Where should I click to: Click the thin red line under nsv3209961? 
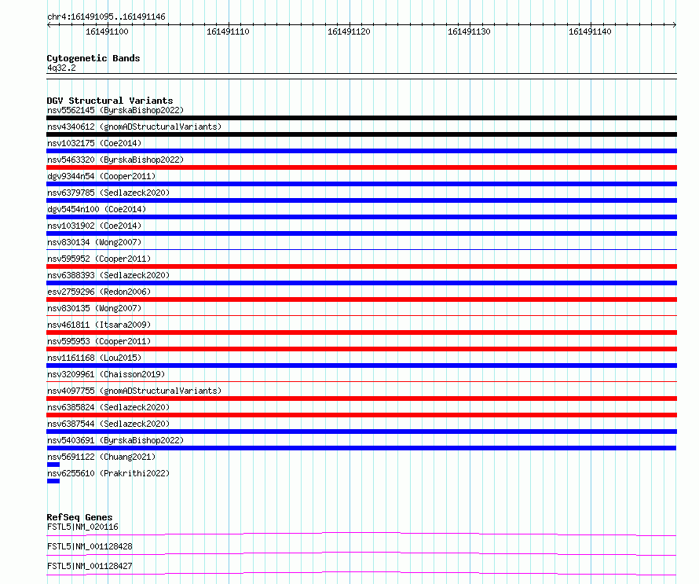[x=361, y=382]
